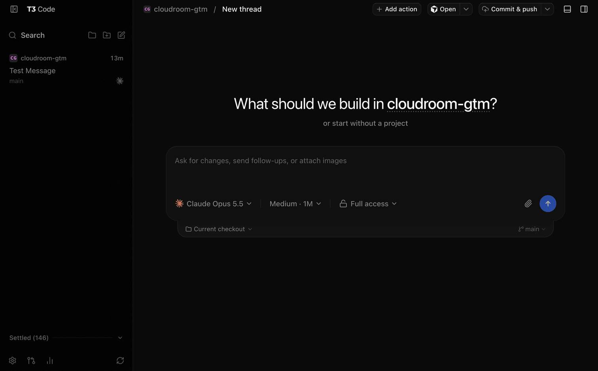The image size is (598, 371).
Task: Expand Commit & push options arrow
Action: [547, 9]
